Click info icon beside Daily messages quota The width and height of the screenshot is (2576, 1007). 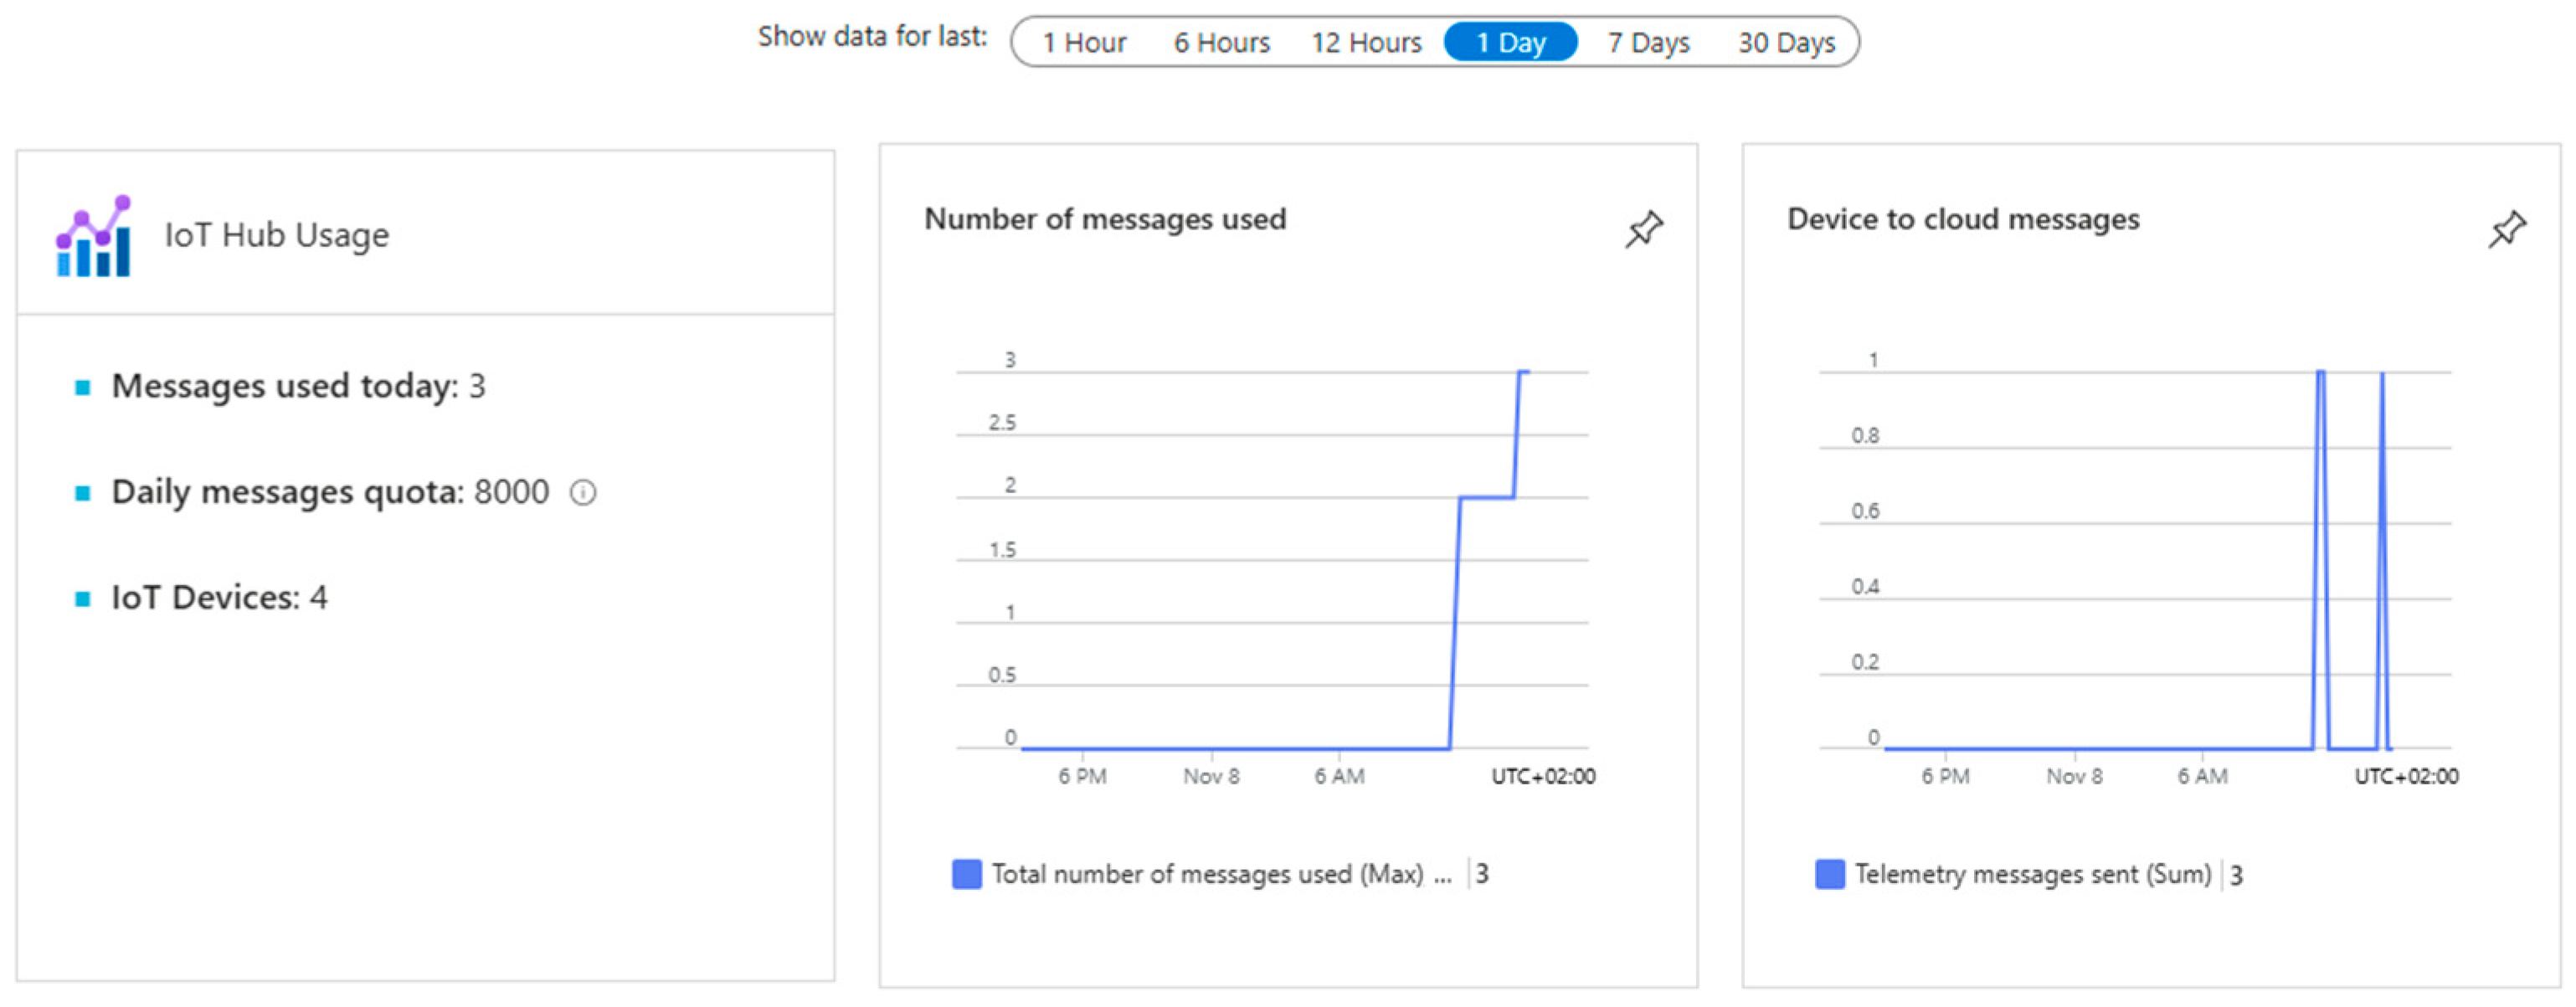583,492
